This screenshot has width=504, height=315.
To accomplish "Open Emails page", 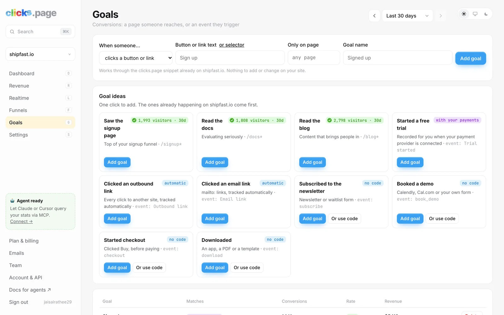I will click(17, 253).
